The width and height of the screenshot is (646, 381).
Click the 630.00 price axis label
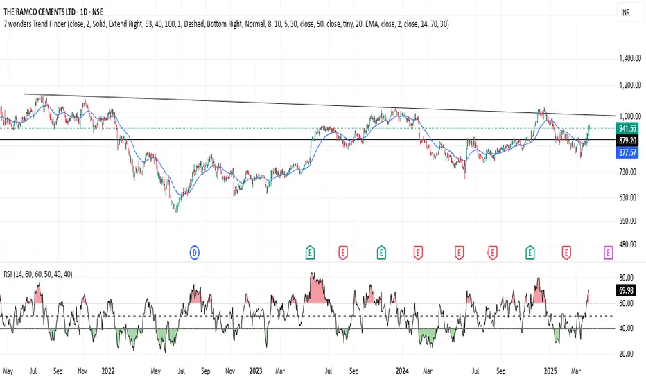pos(628,197)
